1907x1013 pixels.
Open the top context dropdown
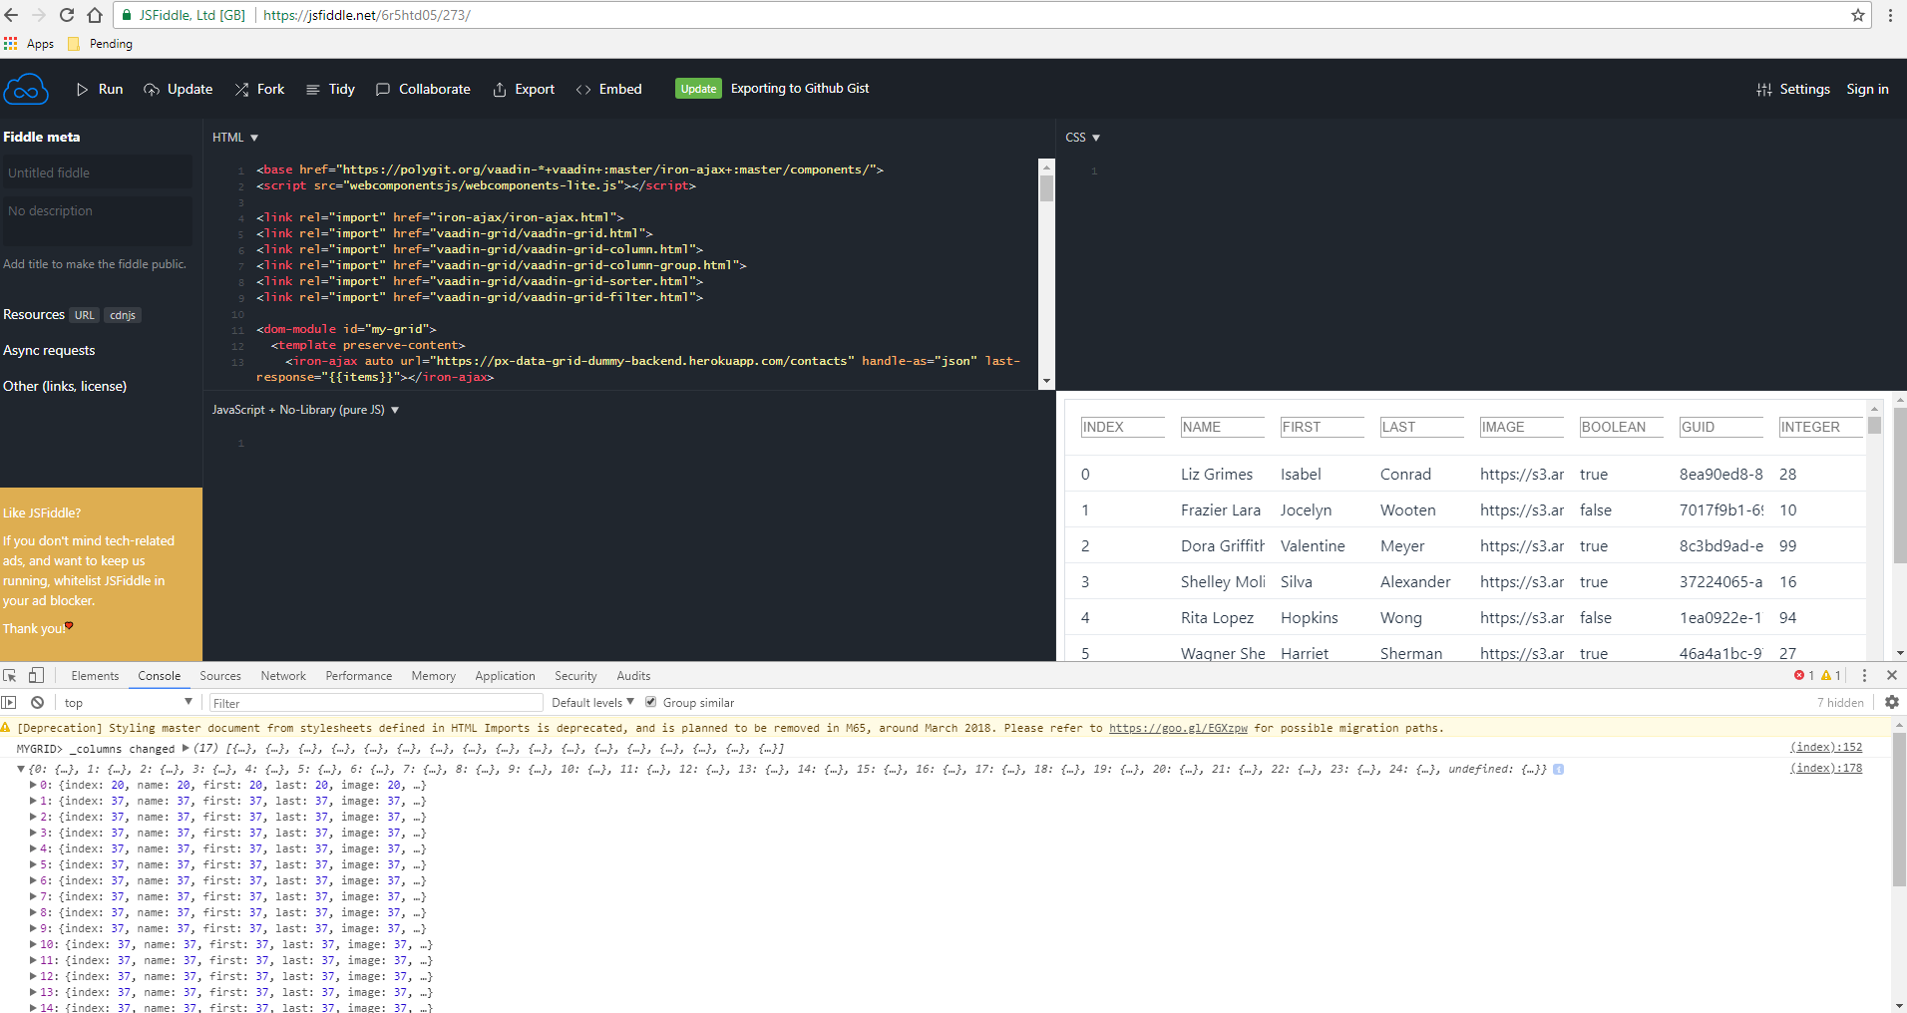pos(129,702)
